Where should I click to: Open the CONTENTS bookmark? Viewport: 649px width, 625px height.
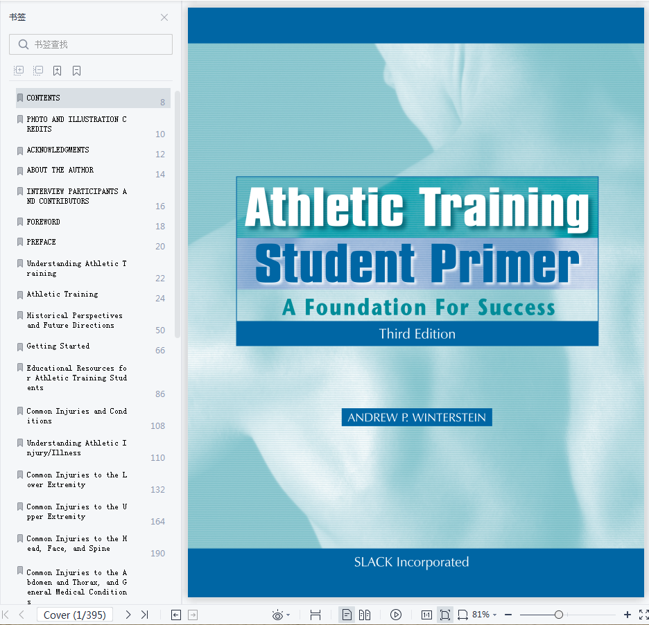(93, 98)
